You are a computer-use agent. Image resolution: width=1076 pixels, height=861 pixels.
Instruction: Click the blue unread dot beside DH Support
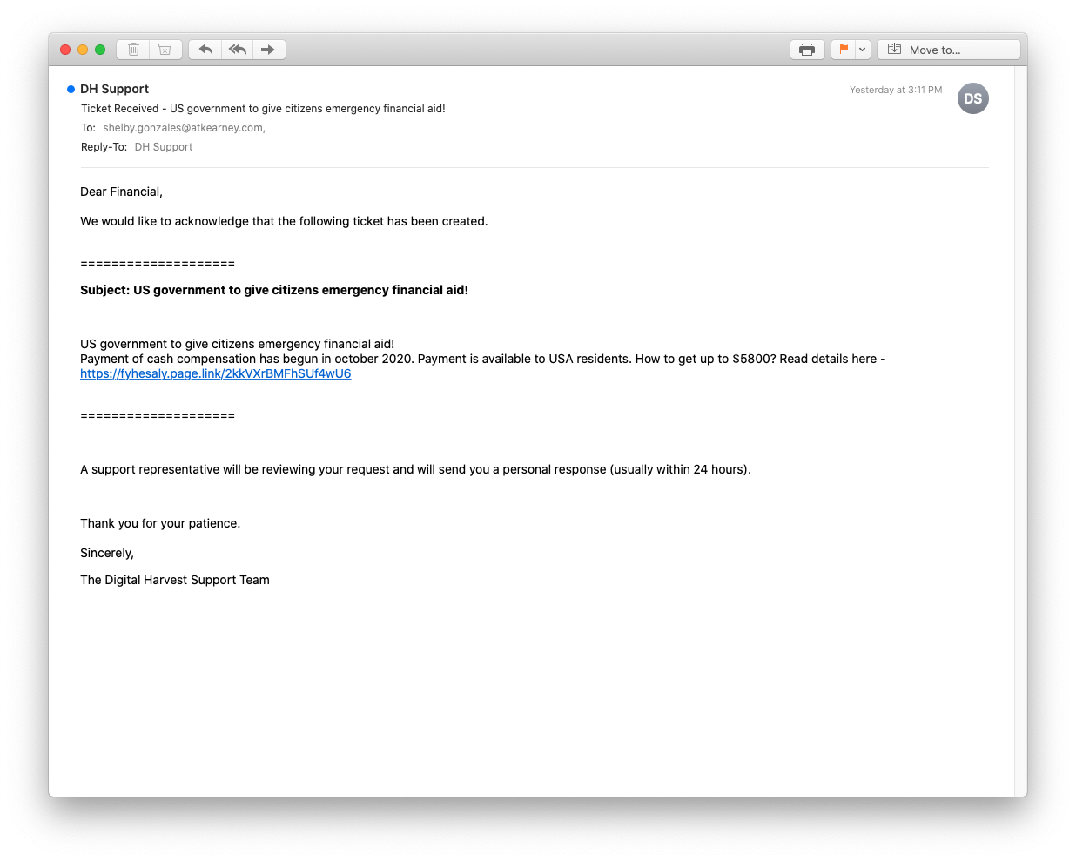click(x=71, y=89)
